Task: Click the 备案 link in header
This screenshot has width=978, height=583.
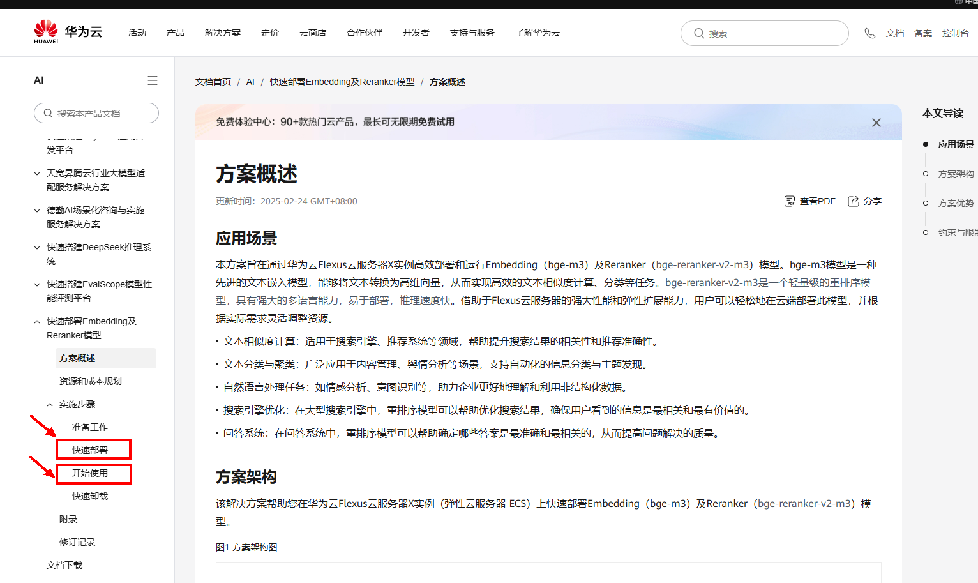Action: click(923, 33)
